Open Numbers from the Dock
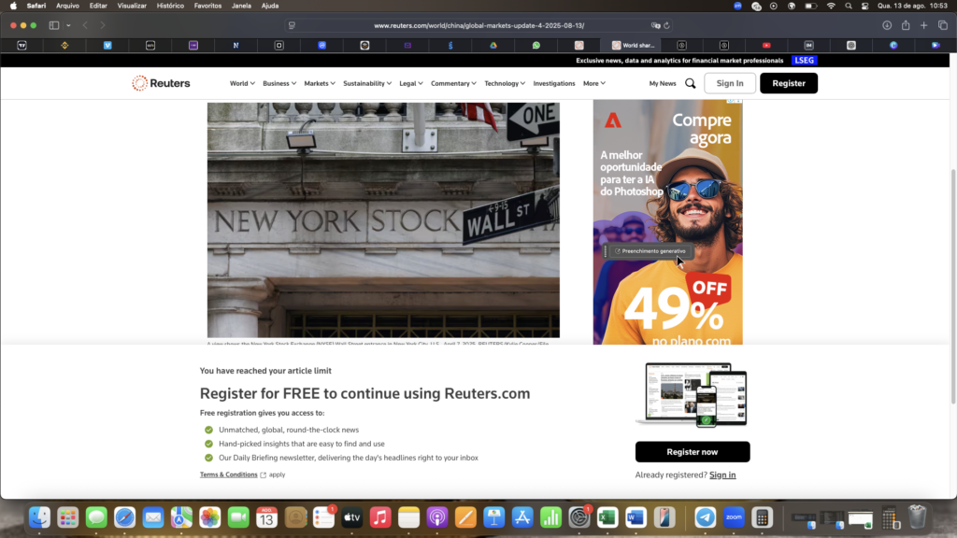The width and height of the screenshot is (957, 538). click(x=550, y=517)
